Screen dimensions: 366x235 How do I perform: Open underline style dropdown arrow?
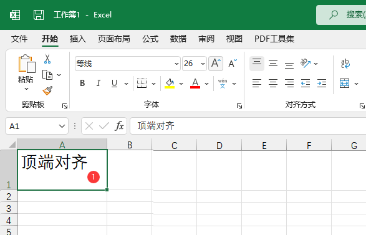point(126,84)
